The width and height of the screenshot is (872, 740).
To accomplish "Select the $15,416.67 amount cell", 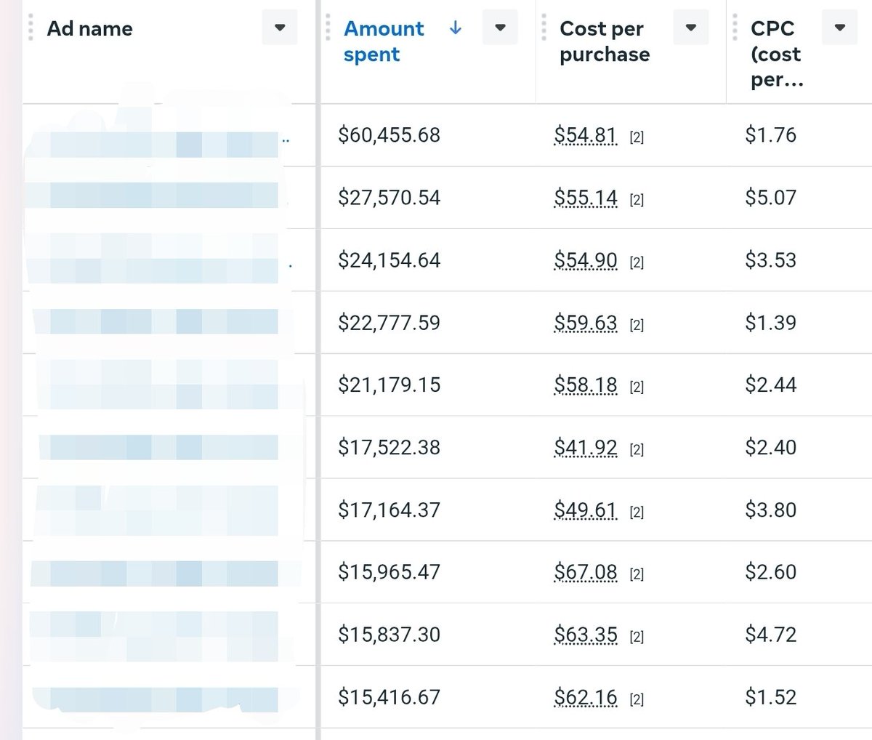I will coord(389,697).
